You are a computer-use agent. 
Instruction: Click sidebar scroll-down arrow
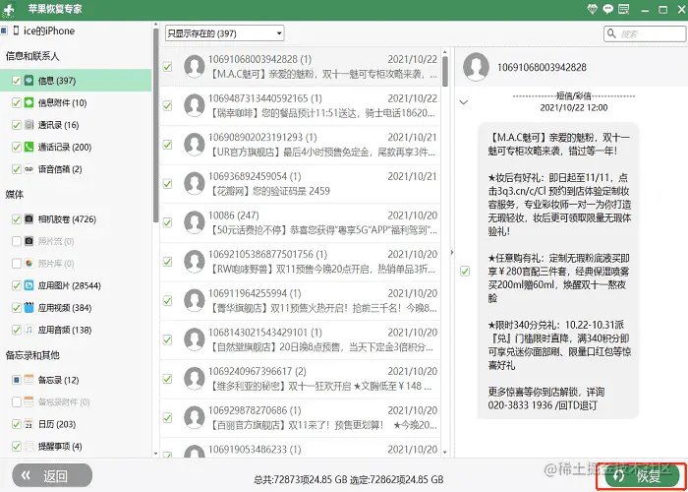pyautogui.click(x=155, y=453)
